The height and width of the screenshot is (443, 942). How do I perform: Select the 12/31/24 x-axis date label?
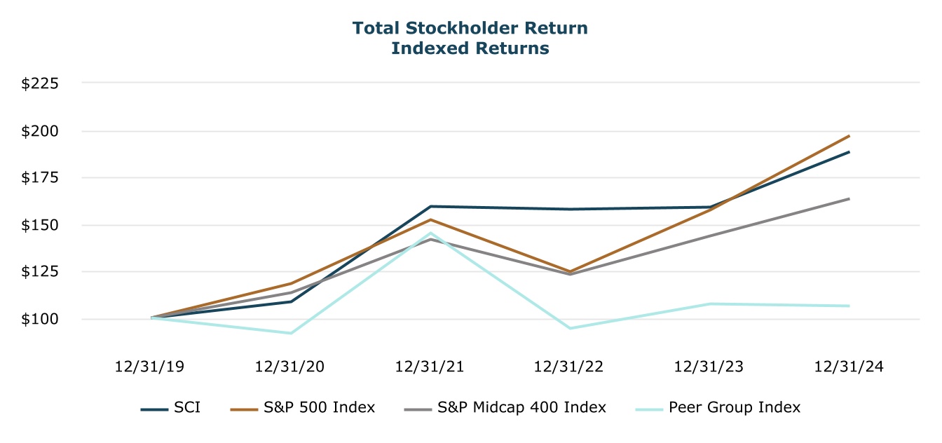(849, 367)
